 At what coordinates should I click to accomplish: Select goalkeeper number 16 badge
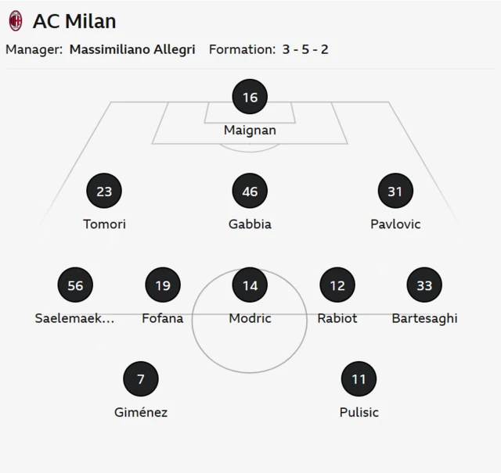250,98
